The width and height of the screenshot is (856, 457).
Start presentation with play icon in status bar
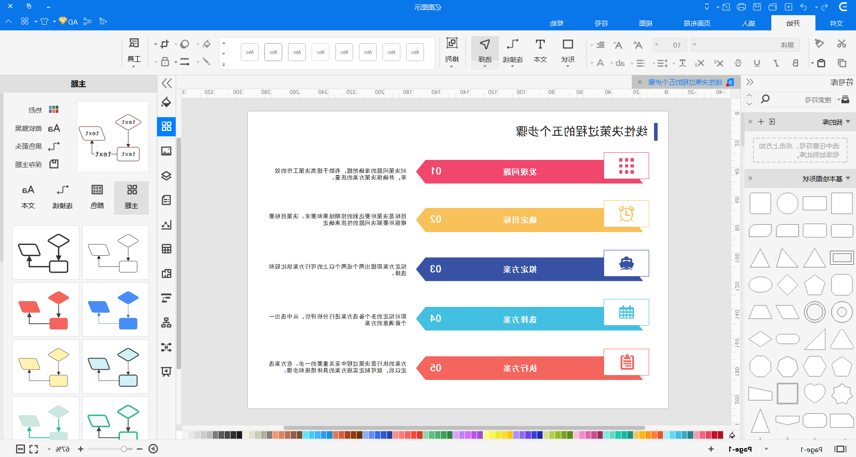point(153,449)
